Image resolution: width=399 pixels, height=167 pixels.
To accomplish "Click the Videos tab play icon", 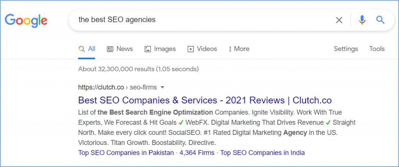I will point(191,49).
